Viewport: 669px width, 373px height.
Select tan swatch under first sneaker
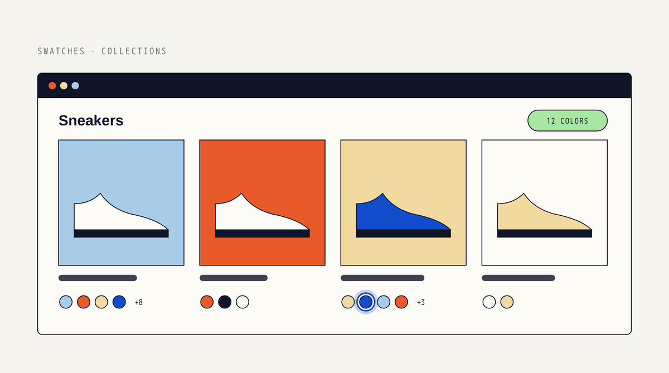pos(101,302)
